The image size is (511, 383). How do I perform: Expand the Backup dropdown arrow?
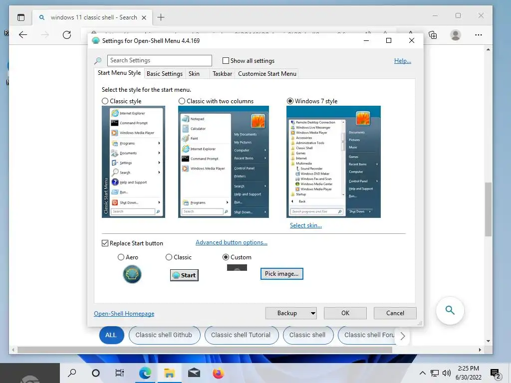point(313,313)
